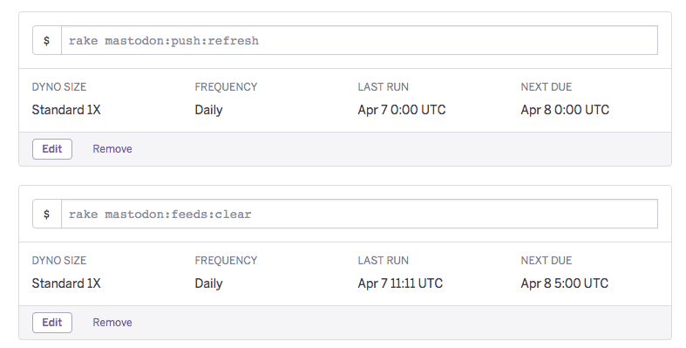686x348 pixels.
Task: Remove the mastodon:feeds:clear job
Action: pos(112,323)
